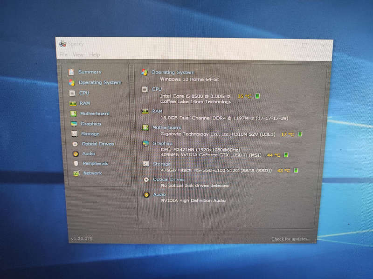Image resolution: width=373 pixels, height=279 pixels.
Task: Click the 476GB Hitachi SSD text
Action: point(216,170)
